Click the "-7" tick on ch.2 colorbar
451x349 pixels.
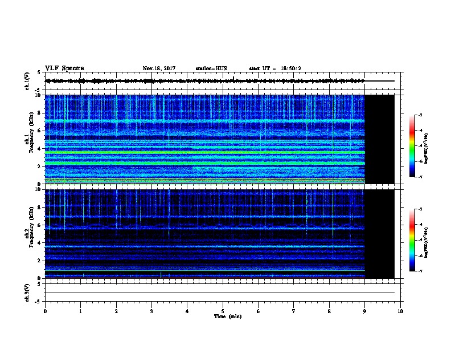coord(420,271)
